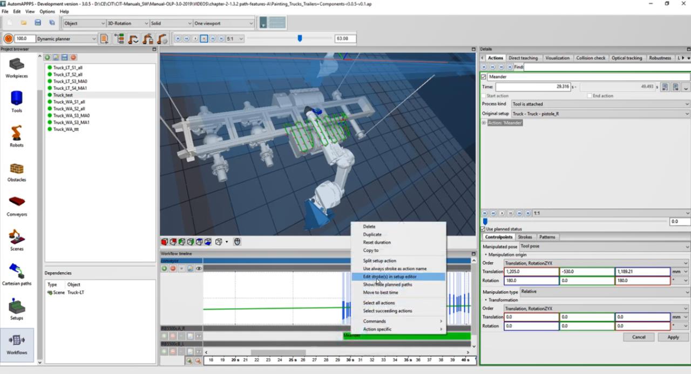The image size is (691, 374).
Task: Select Truck_WA_S1_all in the workflow list
Action: 69,102
